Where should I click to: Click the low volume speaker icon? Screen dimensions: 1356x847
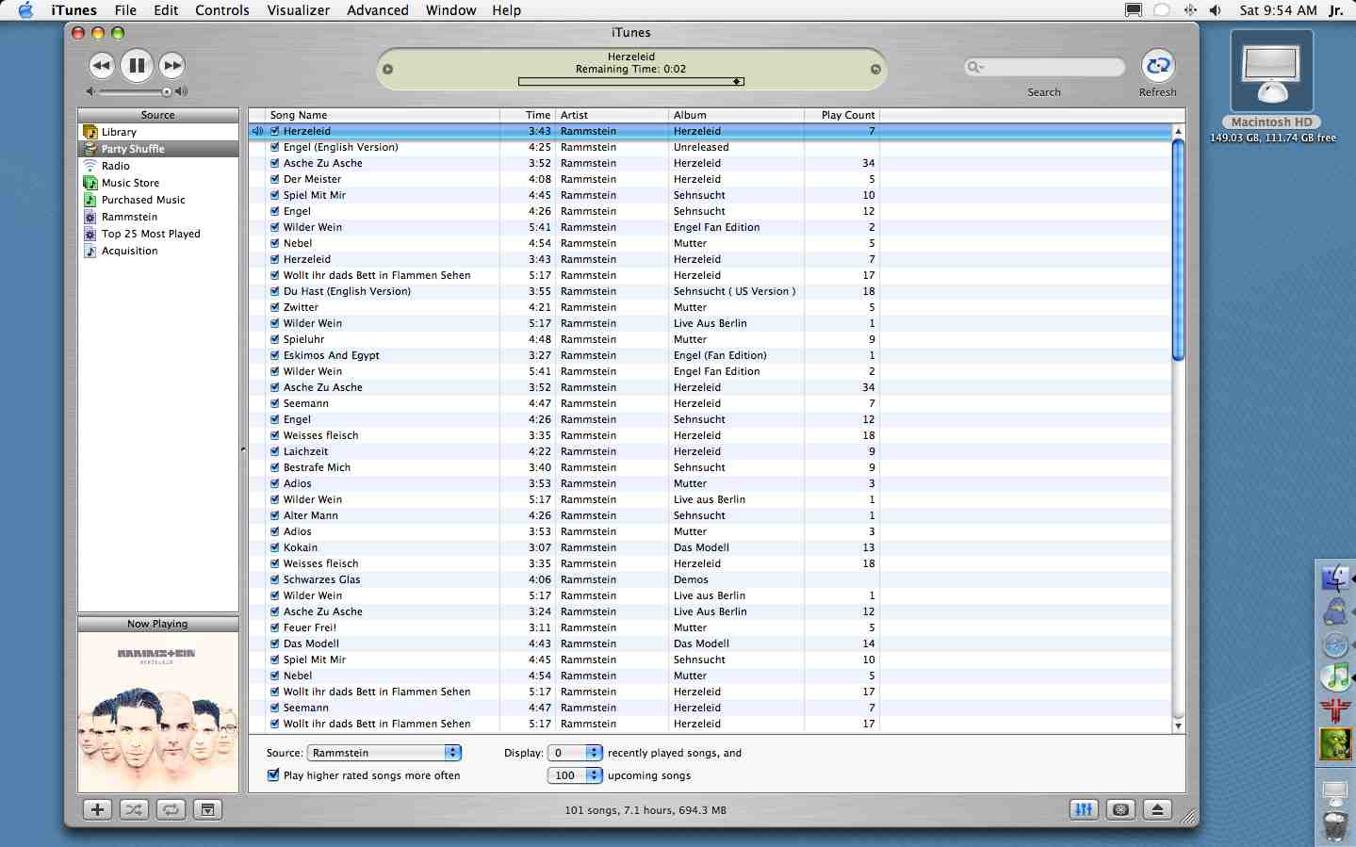90,91
